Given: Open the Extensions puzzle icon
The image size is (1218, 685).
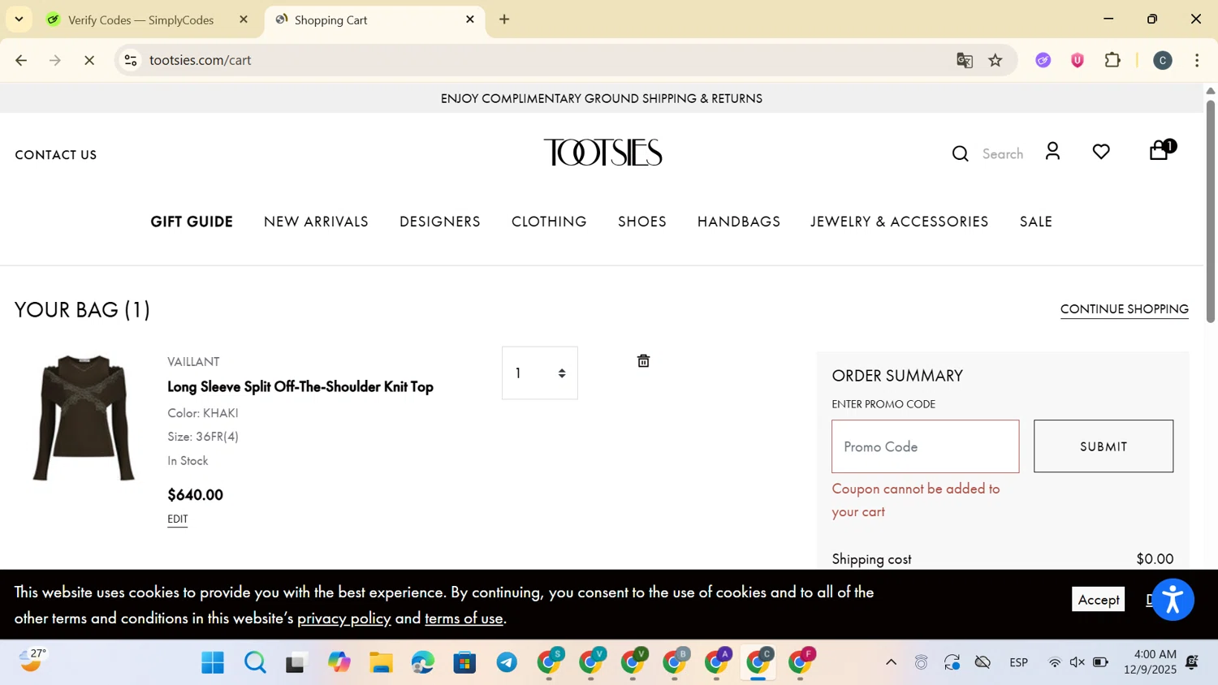Looking at the screenshot, I should (x=1112, y=60).
